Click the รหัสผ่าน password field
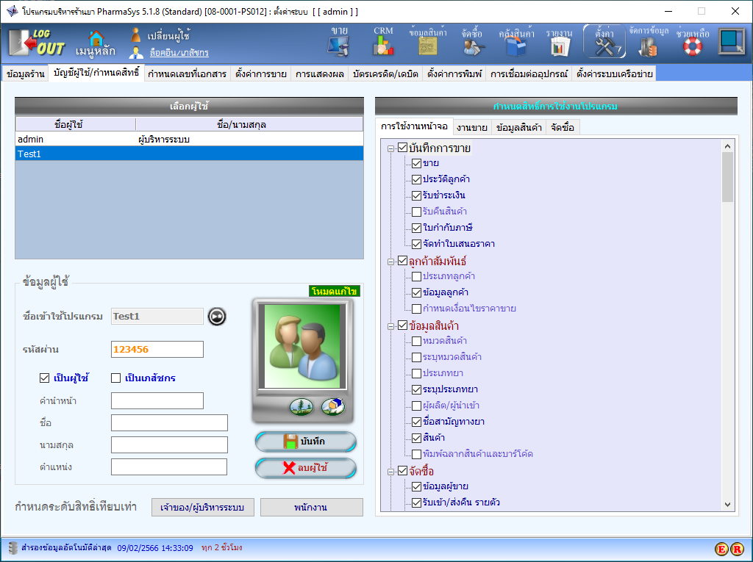753x562 pixels. tap(157, 350)
